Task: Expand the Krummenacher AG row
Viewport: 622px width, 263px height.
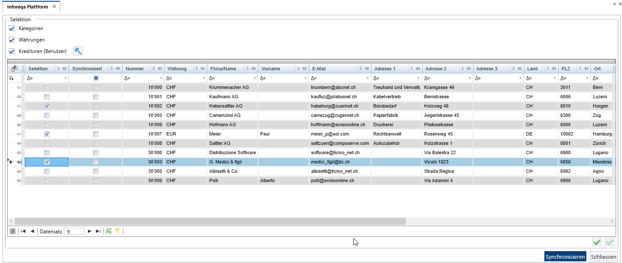Action: (11, 87)
